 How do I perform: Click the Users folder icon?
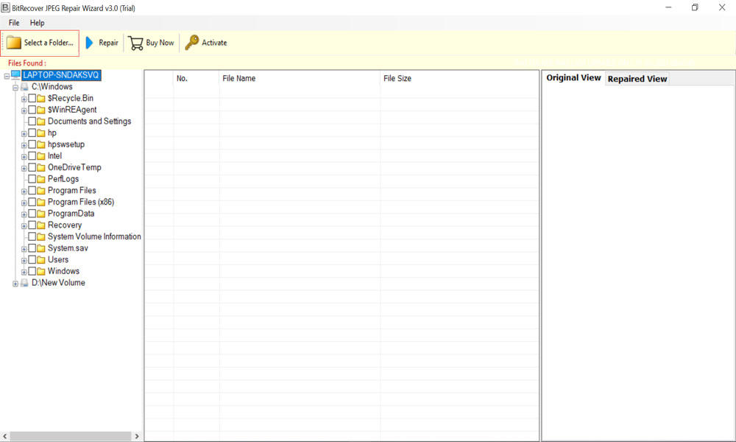(x=40, y=260)
